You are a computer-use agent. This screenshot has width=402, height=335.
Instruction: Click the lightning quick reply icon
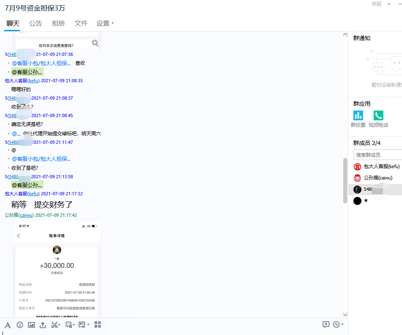[326, 324]
